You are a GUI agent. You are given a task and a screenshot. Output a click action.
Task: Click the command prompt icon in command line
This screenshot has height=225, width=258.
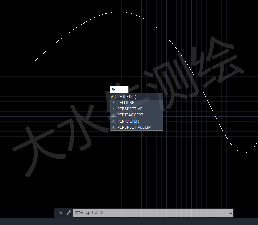tap(77, 213)
